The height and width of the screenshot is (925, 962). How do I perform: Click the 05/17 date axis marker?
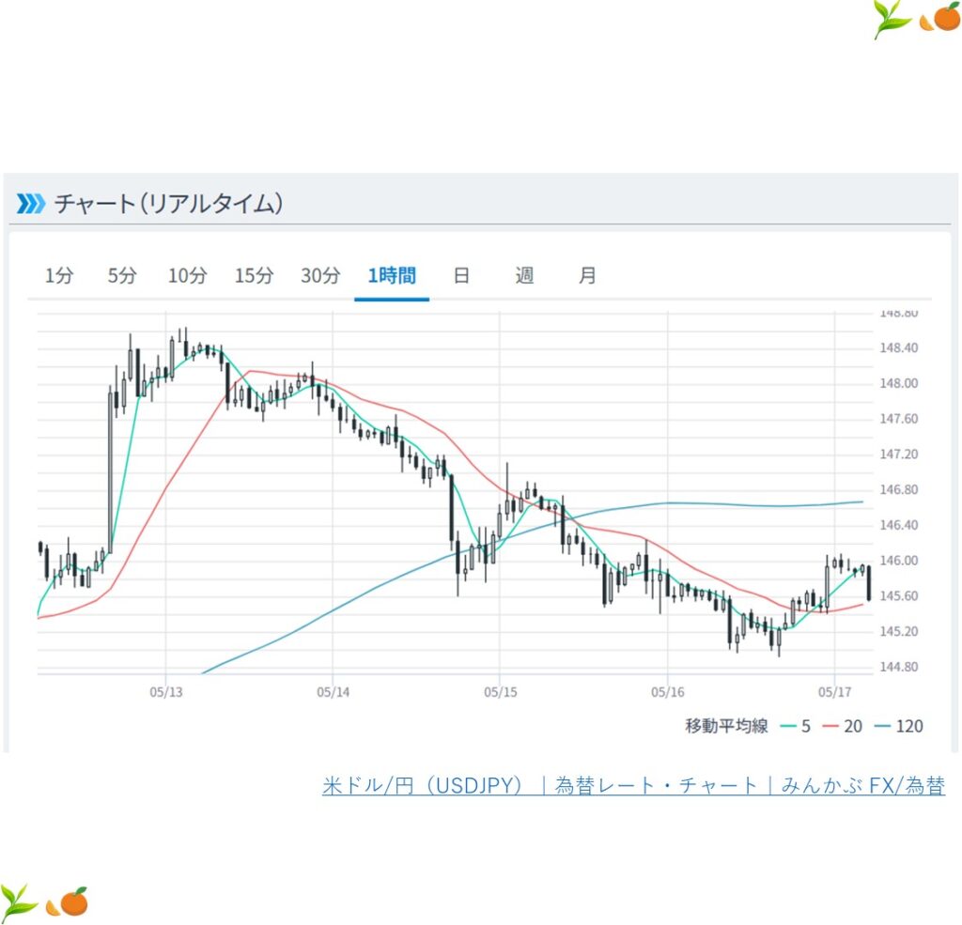pos(834,692)
